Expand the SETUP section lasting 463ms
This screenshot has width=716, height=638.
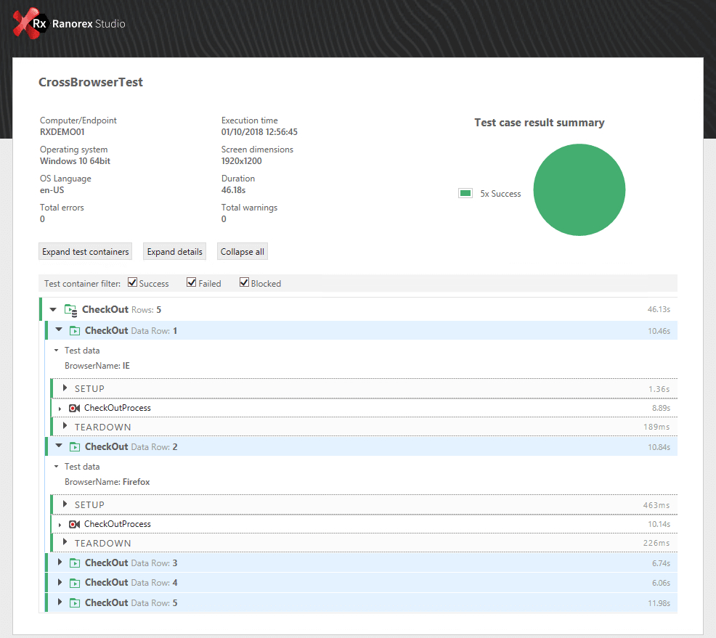coord(65,504)
